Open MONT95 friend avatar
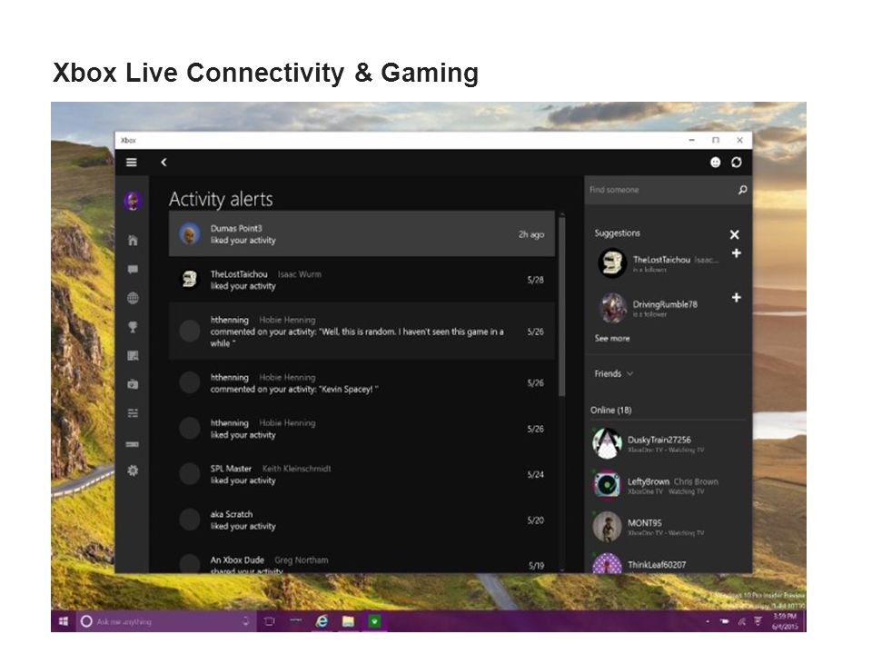Screen dimensions: 872x654 [x=607, y=527]
